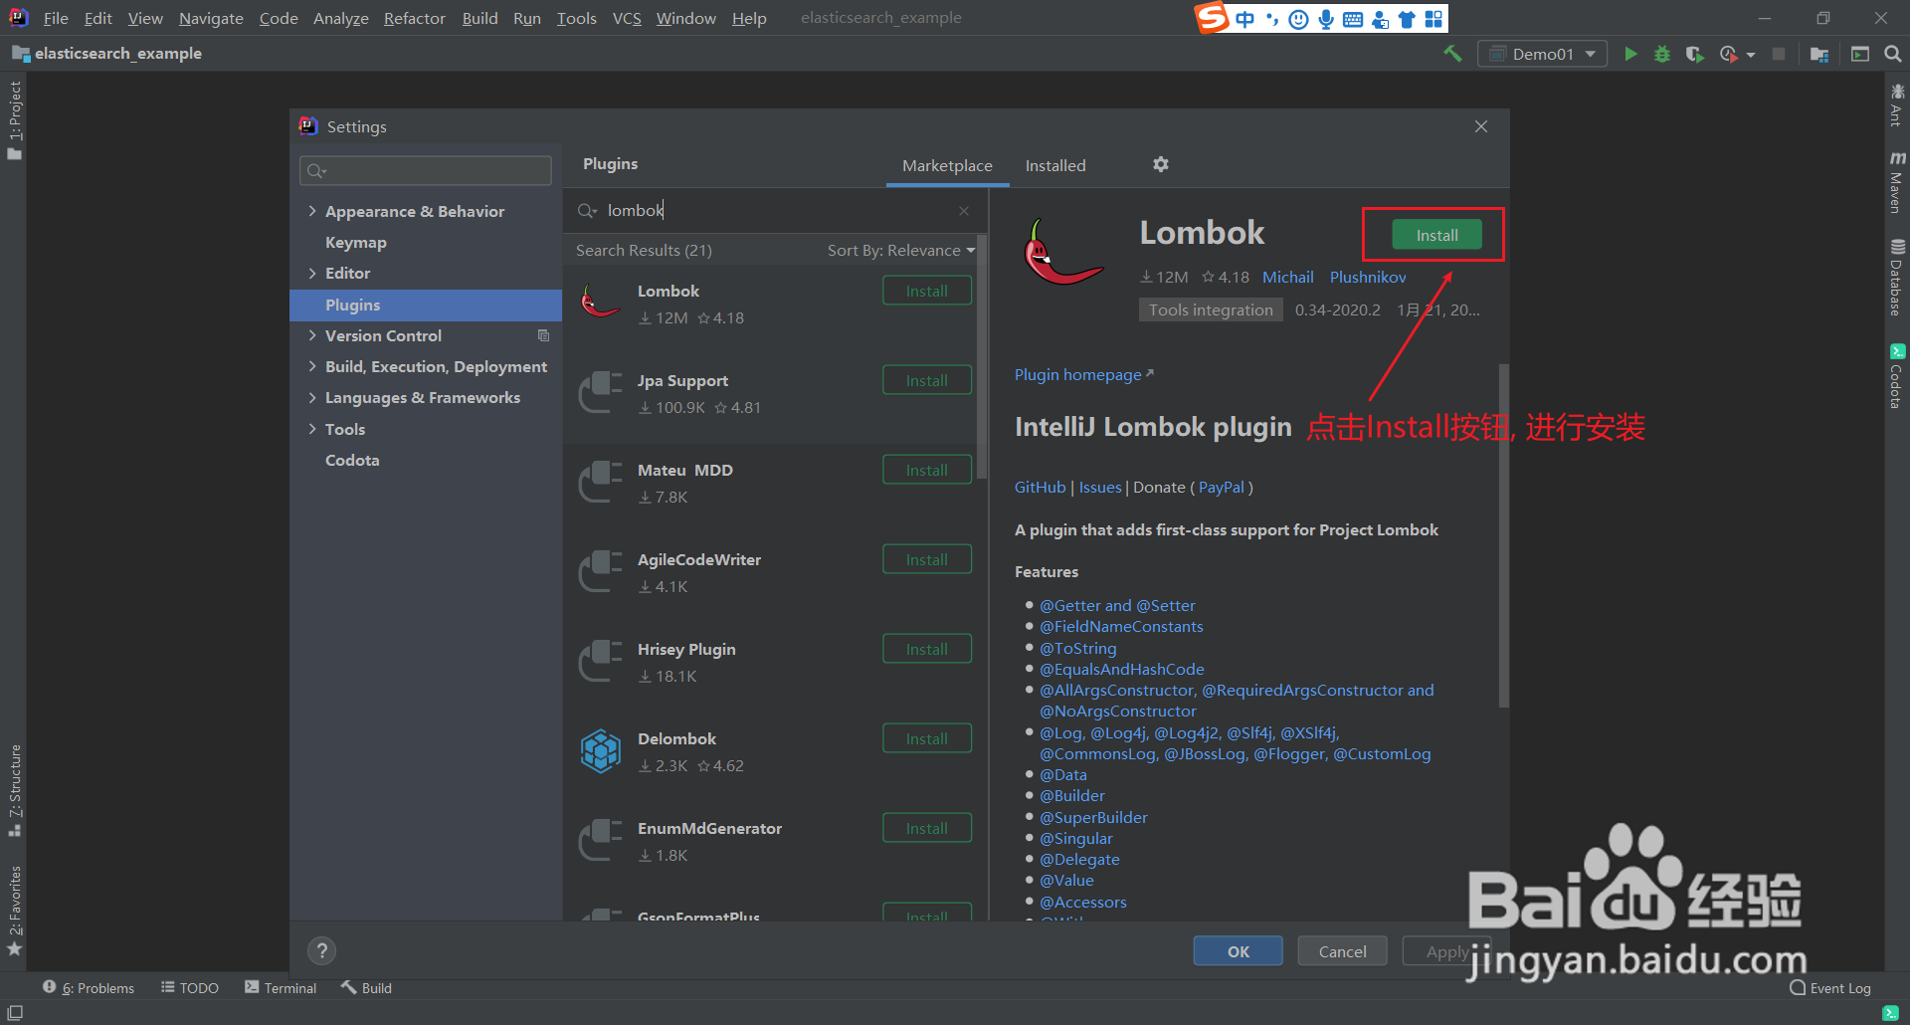Open the TODO tool window

tap(190, 987)
